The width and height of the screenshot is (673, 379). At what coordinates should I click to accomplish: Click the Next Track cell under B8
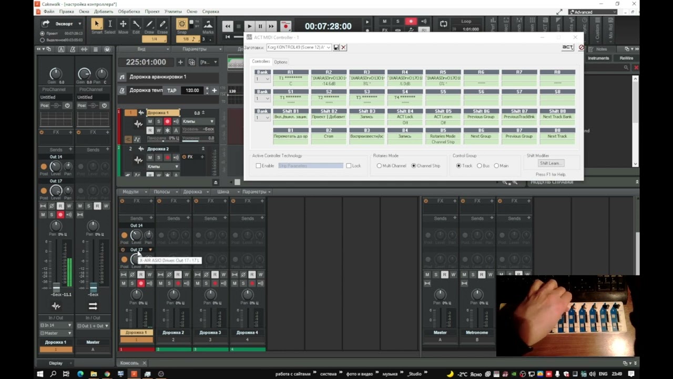tap(557, 136)
